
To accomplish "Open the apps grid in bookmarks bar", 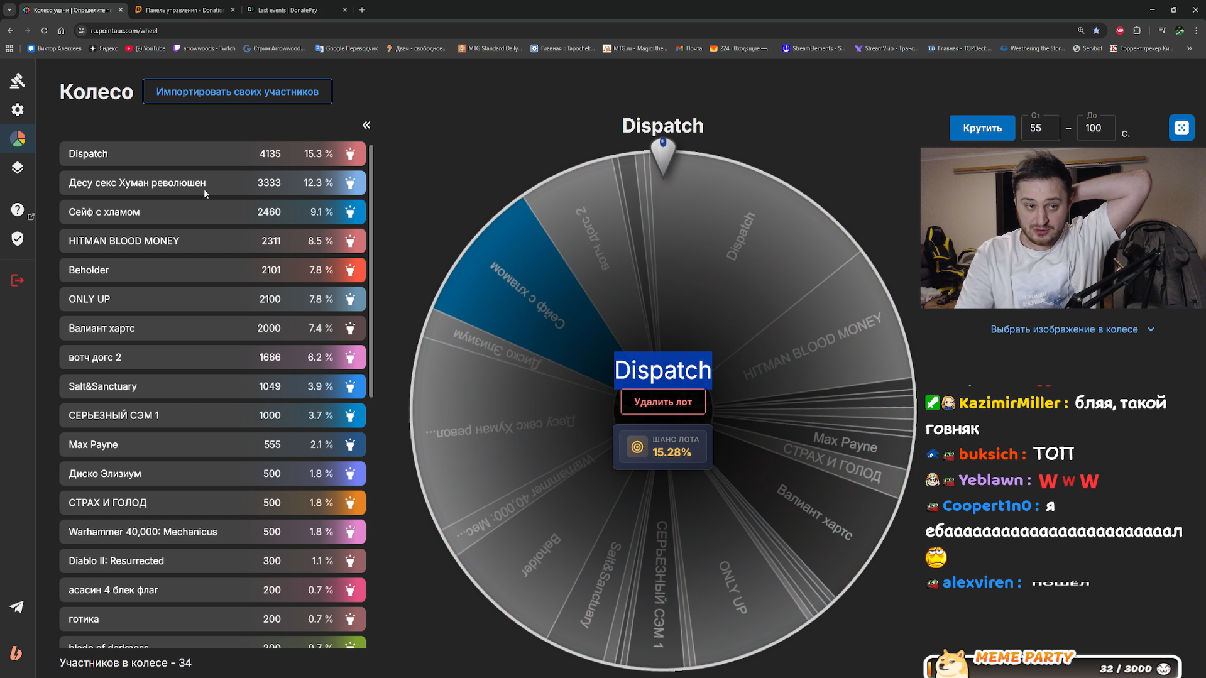I will pos(9,48).
